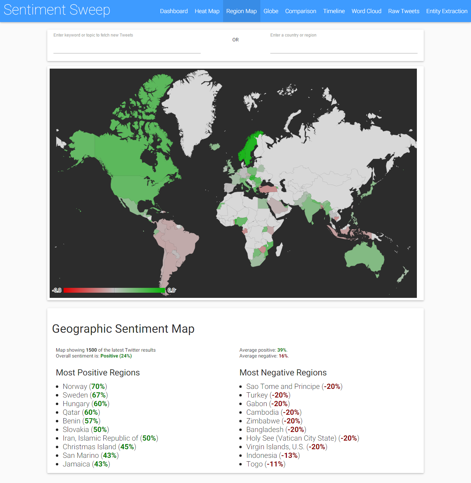Click the Sentiment Sweep logo title
Screen dimensions: 471x483
57,10
